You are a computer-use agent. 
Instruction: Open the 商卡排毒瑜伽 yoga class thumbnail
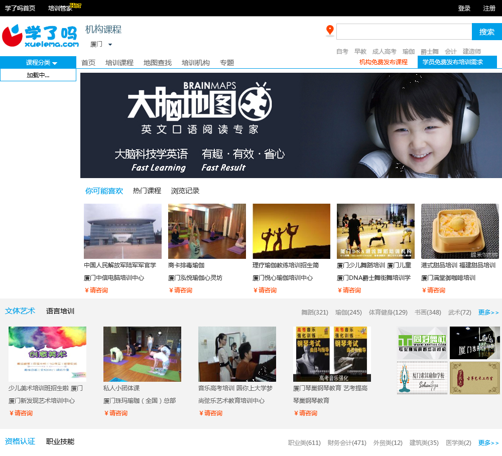click(207, 231)
